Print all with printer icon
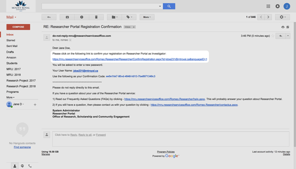This screenshot has width=296, height=169. 283,27
